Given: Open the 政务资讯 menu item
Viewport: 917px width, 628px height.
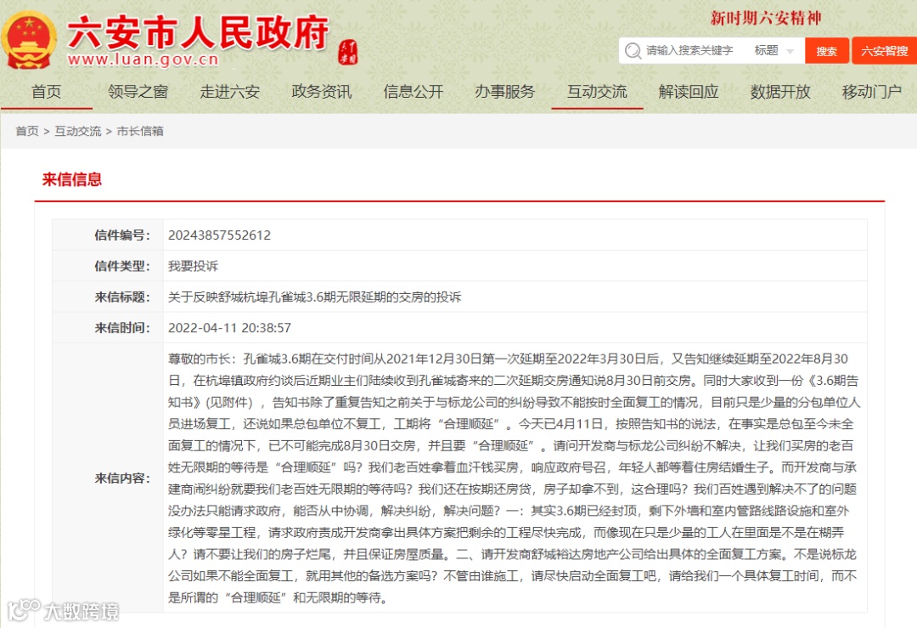Looking at the screenshot, I should [322, 92].
